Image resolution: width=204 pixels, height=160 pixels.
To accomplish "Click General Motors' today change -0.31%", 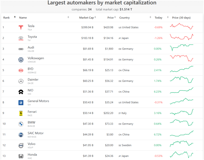I will pos(158,102).
